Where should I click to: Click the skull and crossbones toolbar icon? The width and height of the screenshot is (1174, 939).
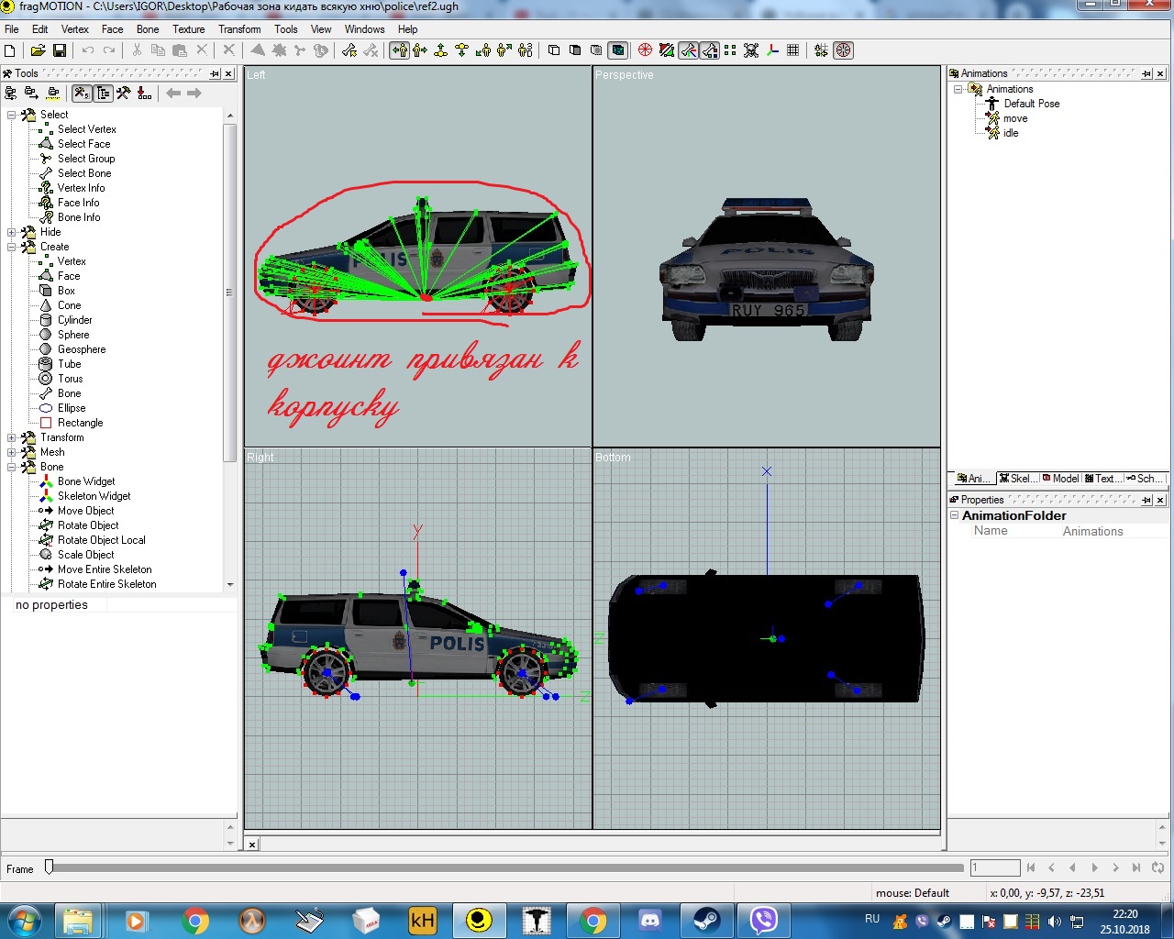point(751,50)
